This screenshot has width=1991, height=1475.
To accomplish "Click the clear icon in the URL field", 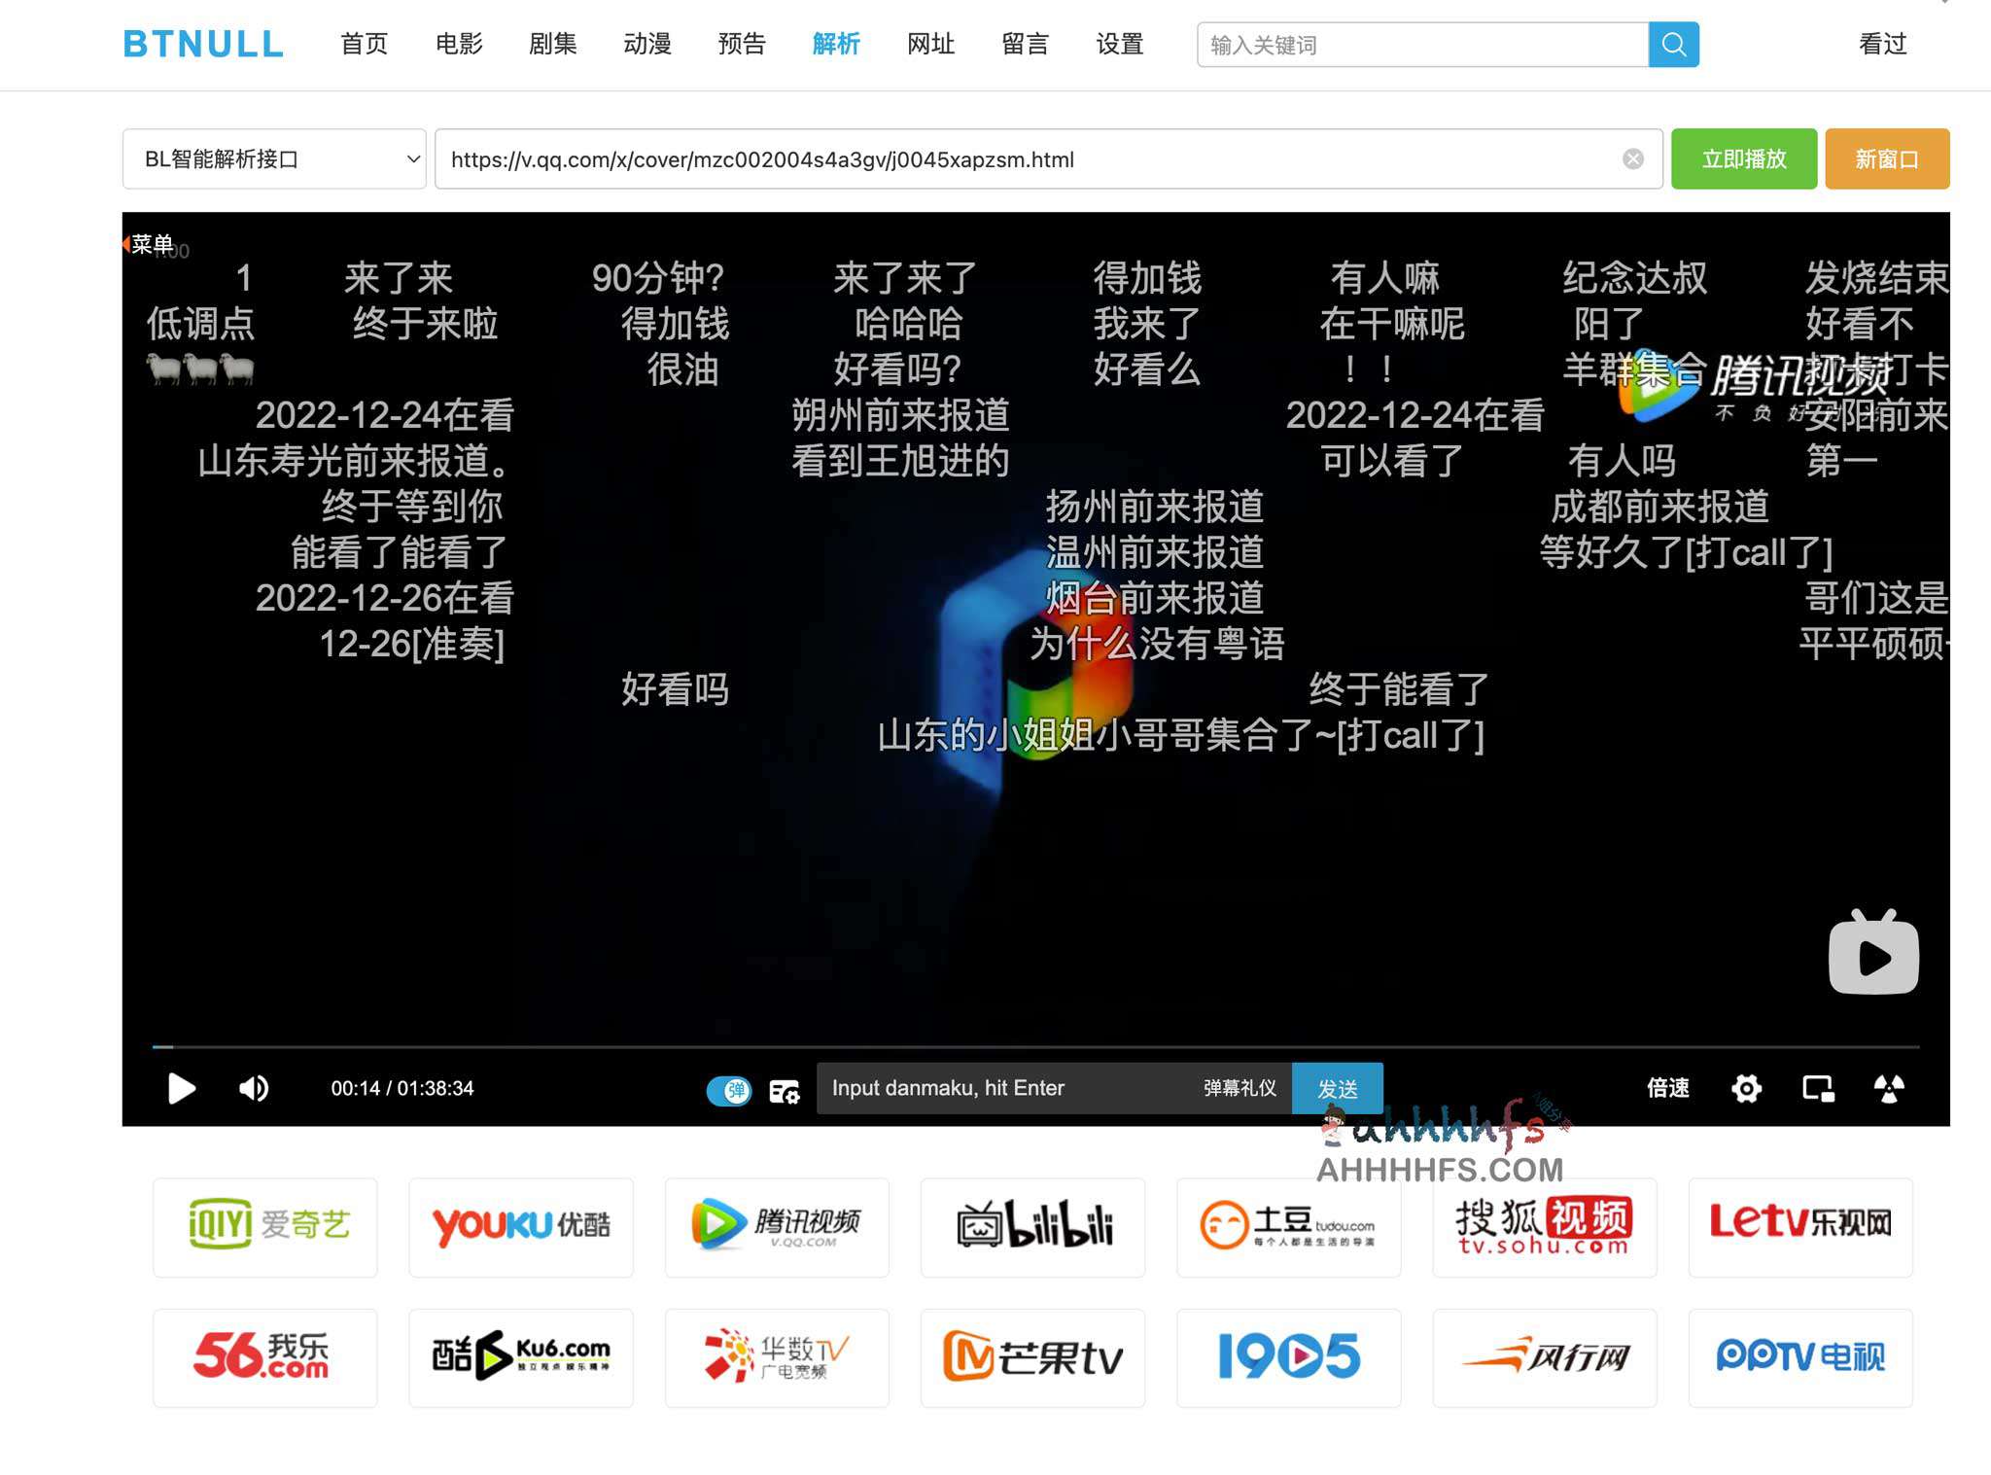I will [x=1632, y=158].
